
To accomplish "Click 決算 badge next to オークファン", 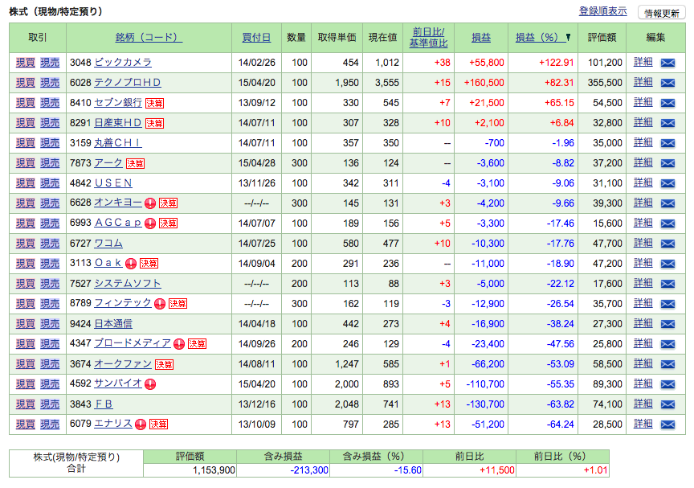I will [x=164, y=364].
